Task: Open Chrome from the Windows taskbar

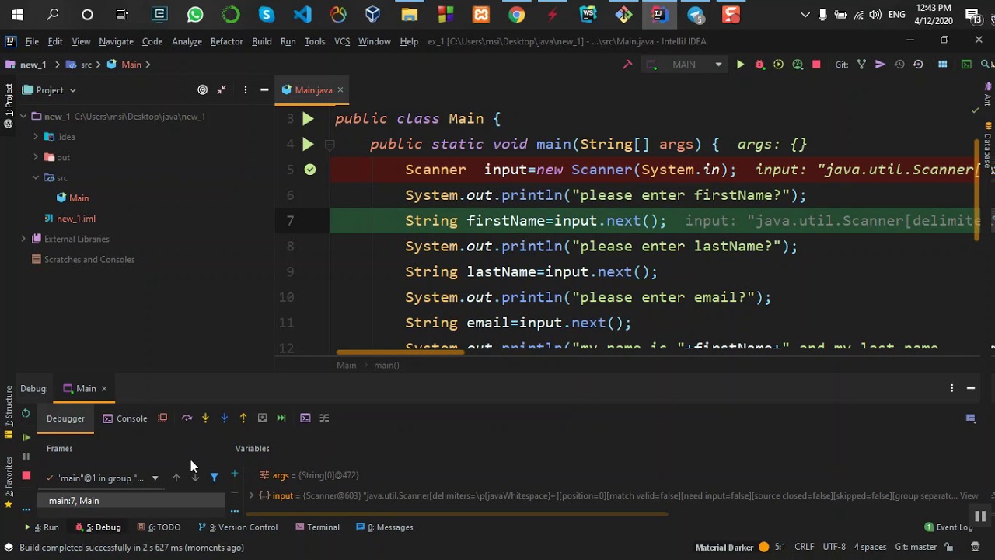Action: [x=517, y=15]
